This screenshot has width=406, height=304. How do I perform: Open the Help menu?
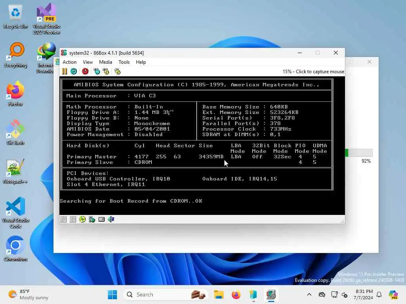141,62
